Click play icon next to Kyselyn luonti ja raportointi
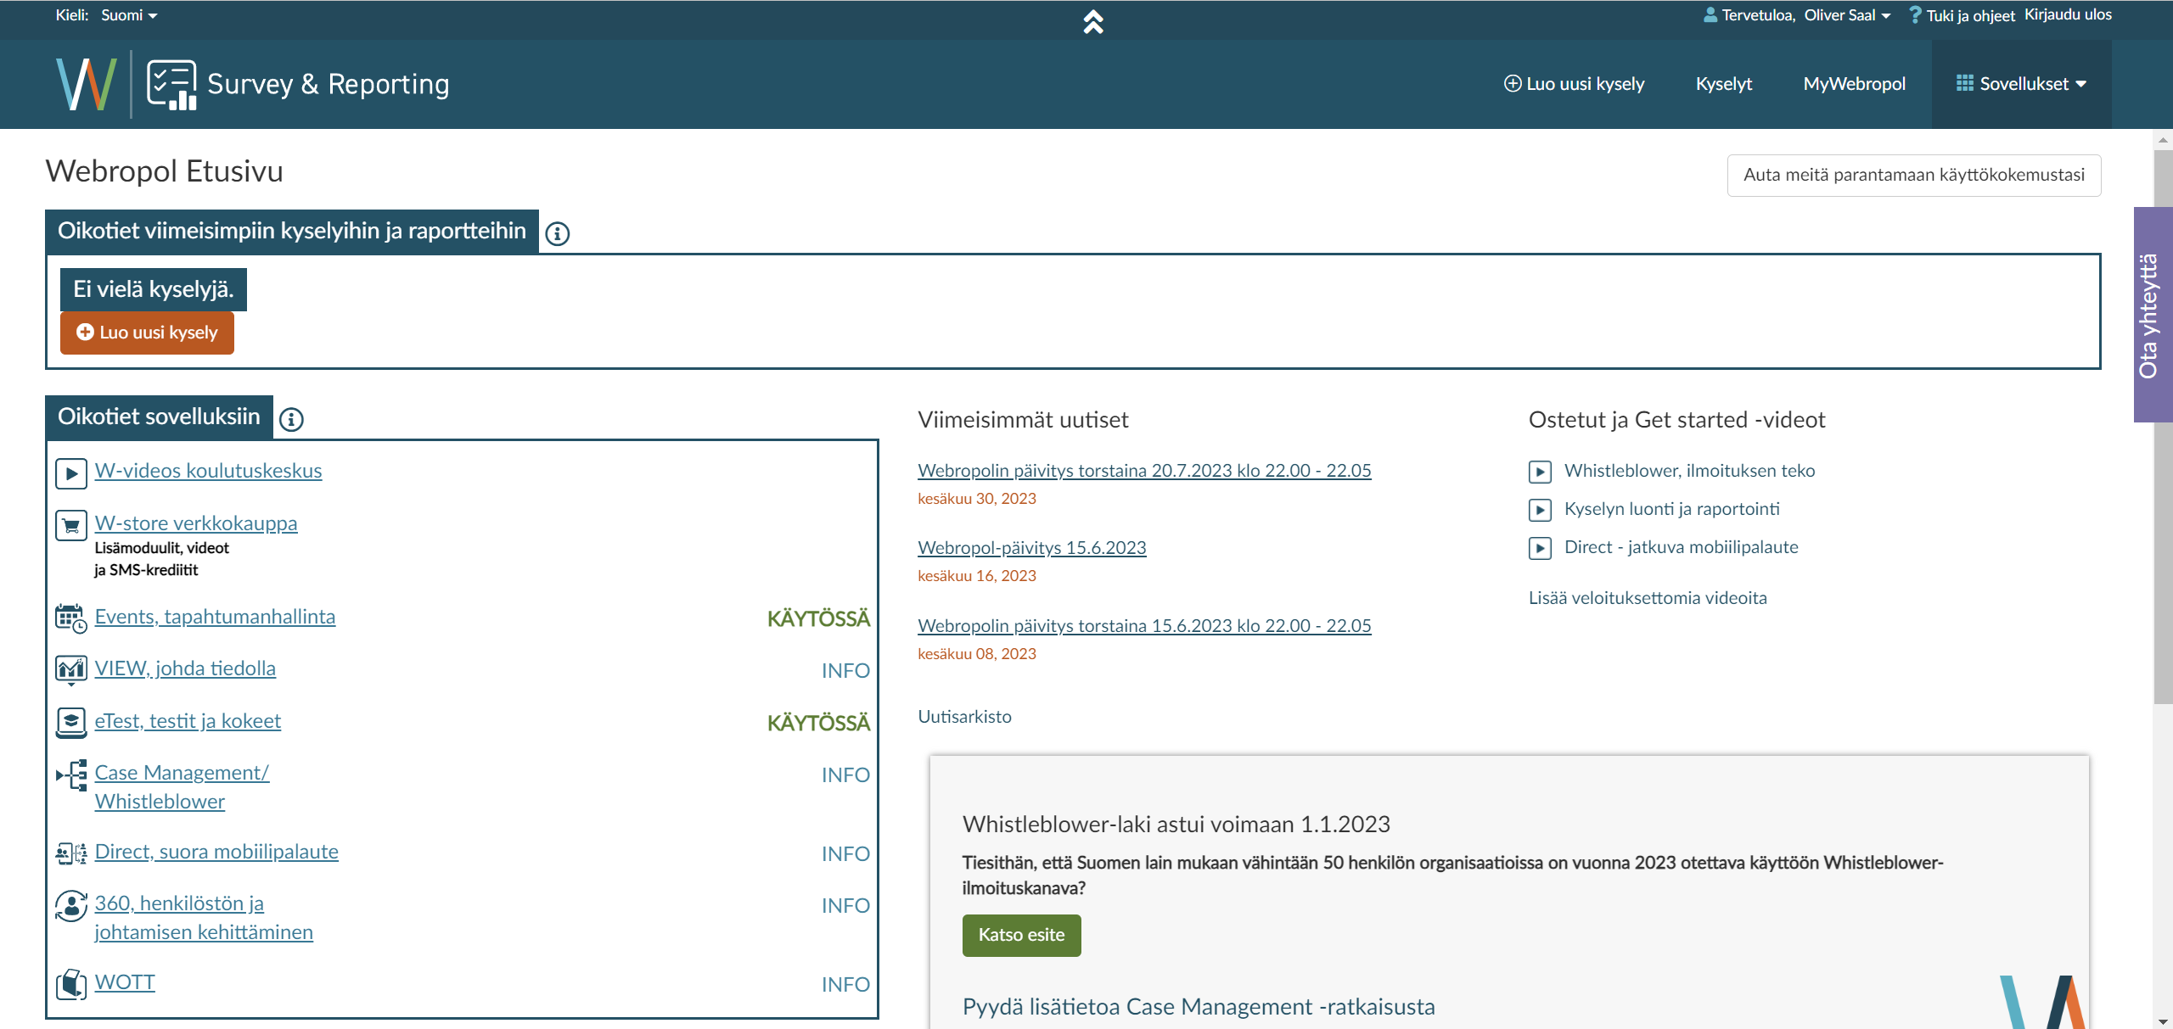This screenshot has width=2173, height=1029. [1540, 510]
